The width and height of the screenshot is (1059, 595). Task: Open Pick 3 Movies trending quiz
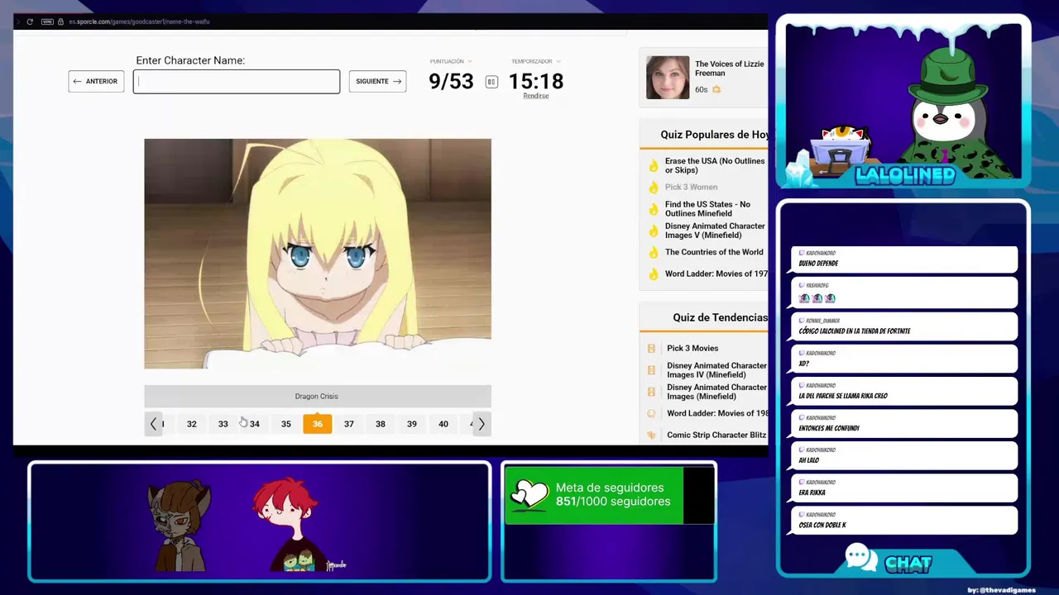(692, 348)
